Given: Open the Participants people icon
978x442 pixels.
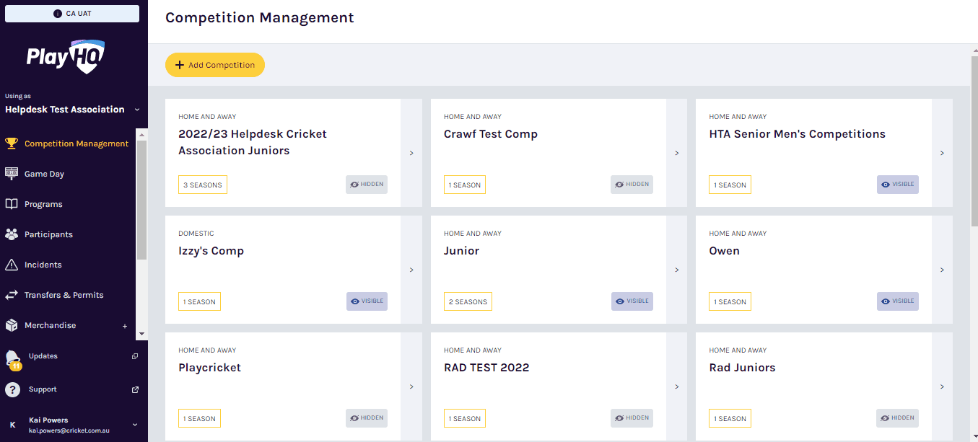Looking at the screenshot, I should [12, 234].
